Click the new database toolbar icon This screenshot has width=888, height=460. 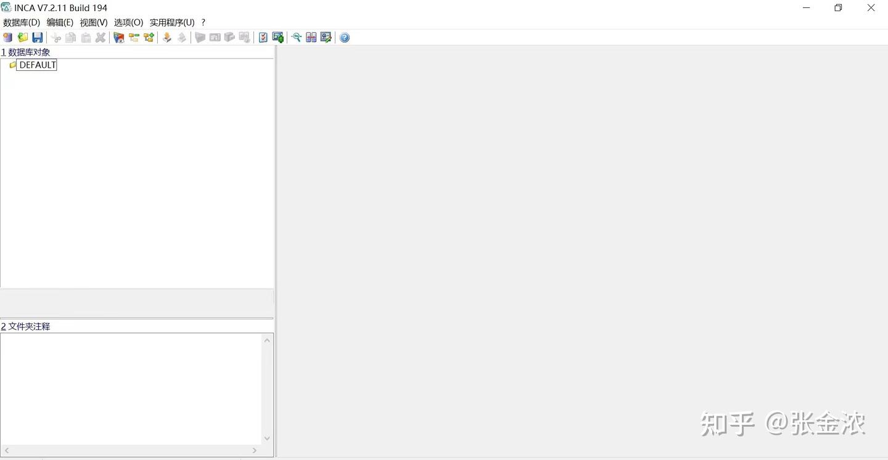click(8, 38)
